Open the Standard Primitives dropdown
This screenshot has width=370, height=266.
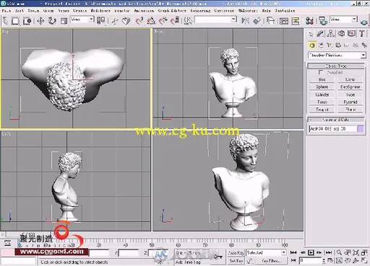337,56
